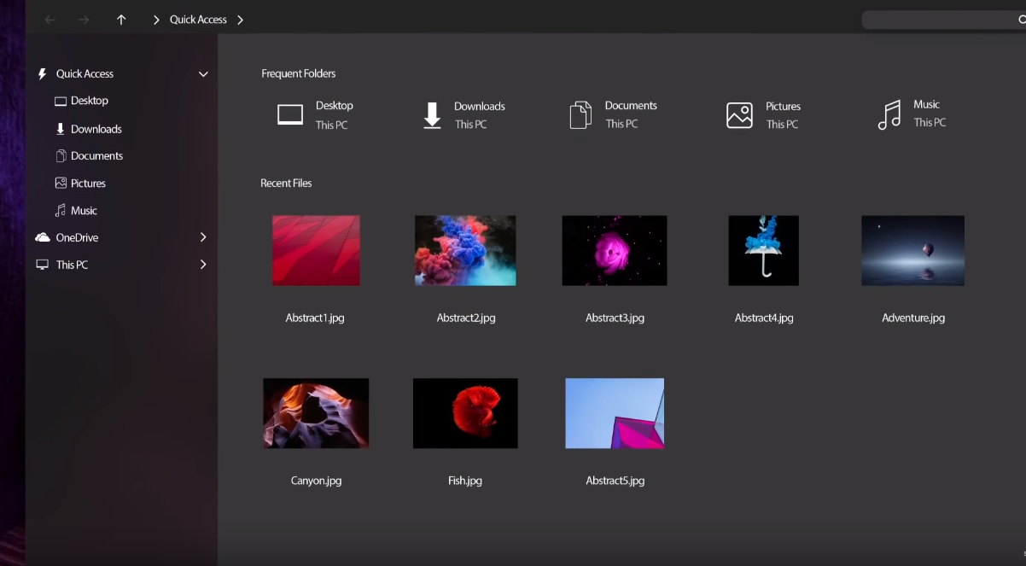Click the Fish.jpg file name
The width and height of the screenshot is (1026, 566).
[465, 481]
